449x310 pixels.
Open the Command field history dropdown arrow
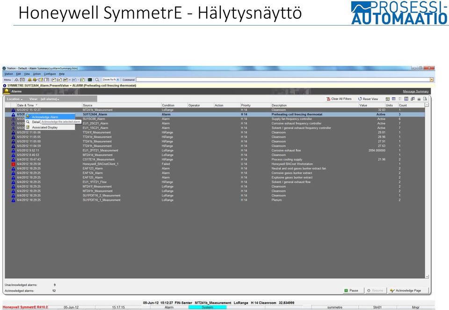point(432,79)
